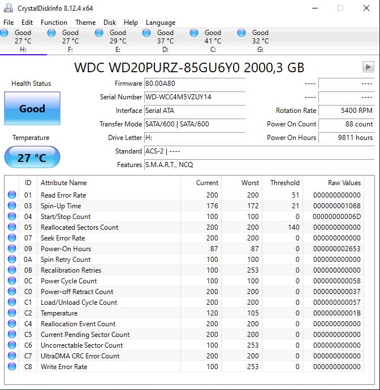Open the File menu
380x390 pixels.
pos(8,23)
